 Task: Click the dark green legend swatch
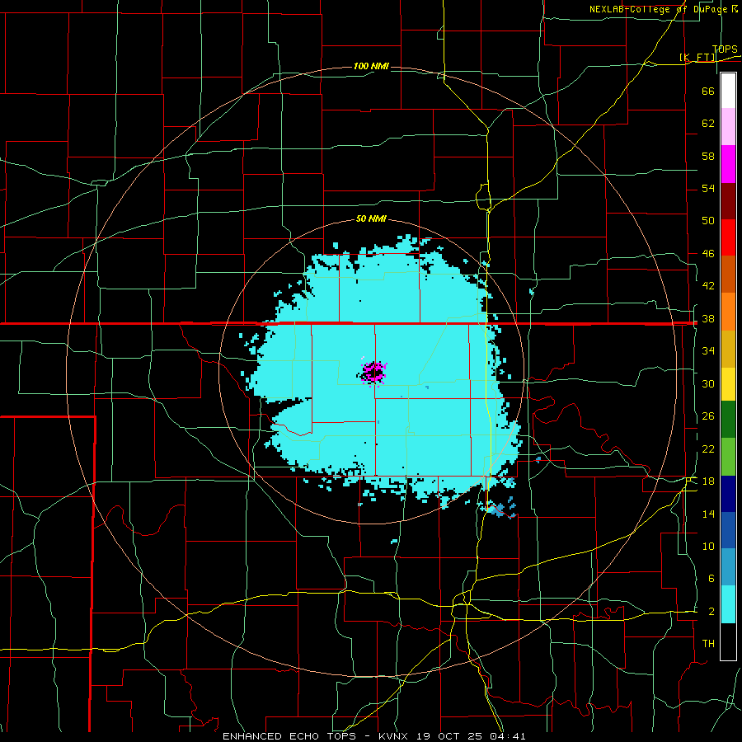point(728,420)
